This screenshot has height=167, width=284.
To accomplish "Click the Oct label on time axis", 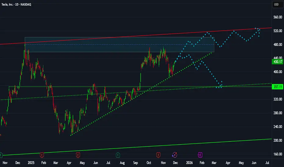I will [x=149, y=163].
